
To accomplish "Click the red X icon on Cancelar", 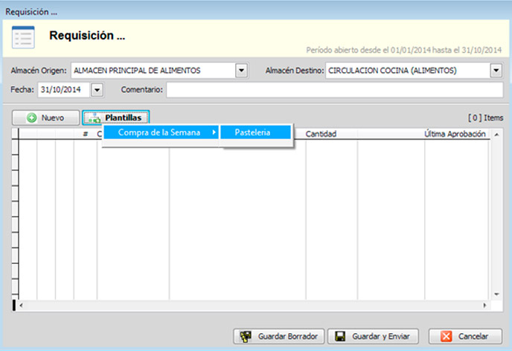I will (x=447, y=336).
